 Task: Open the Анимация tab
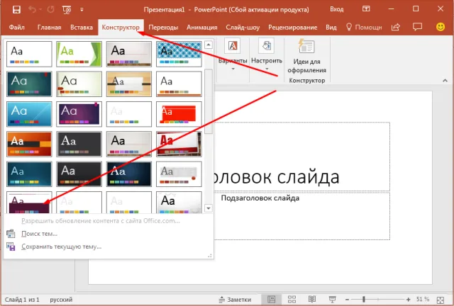click(201, 27)
